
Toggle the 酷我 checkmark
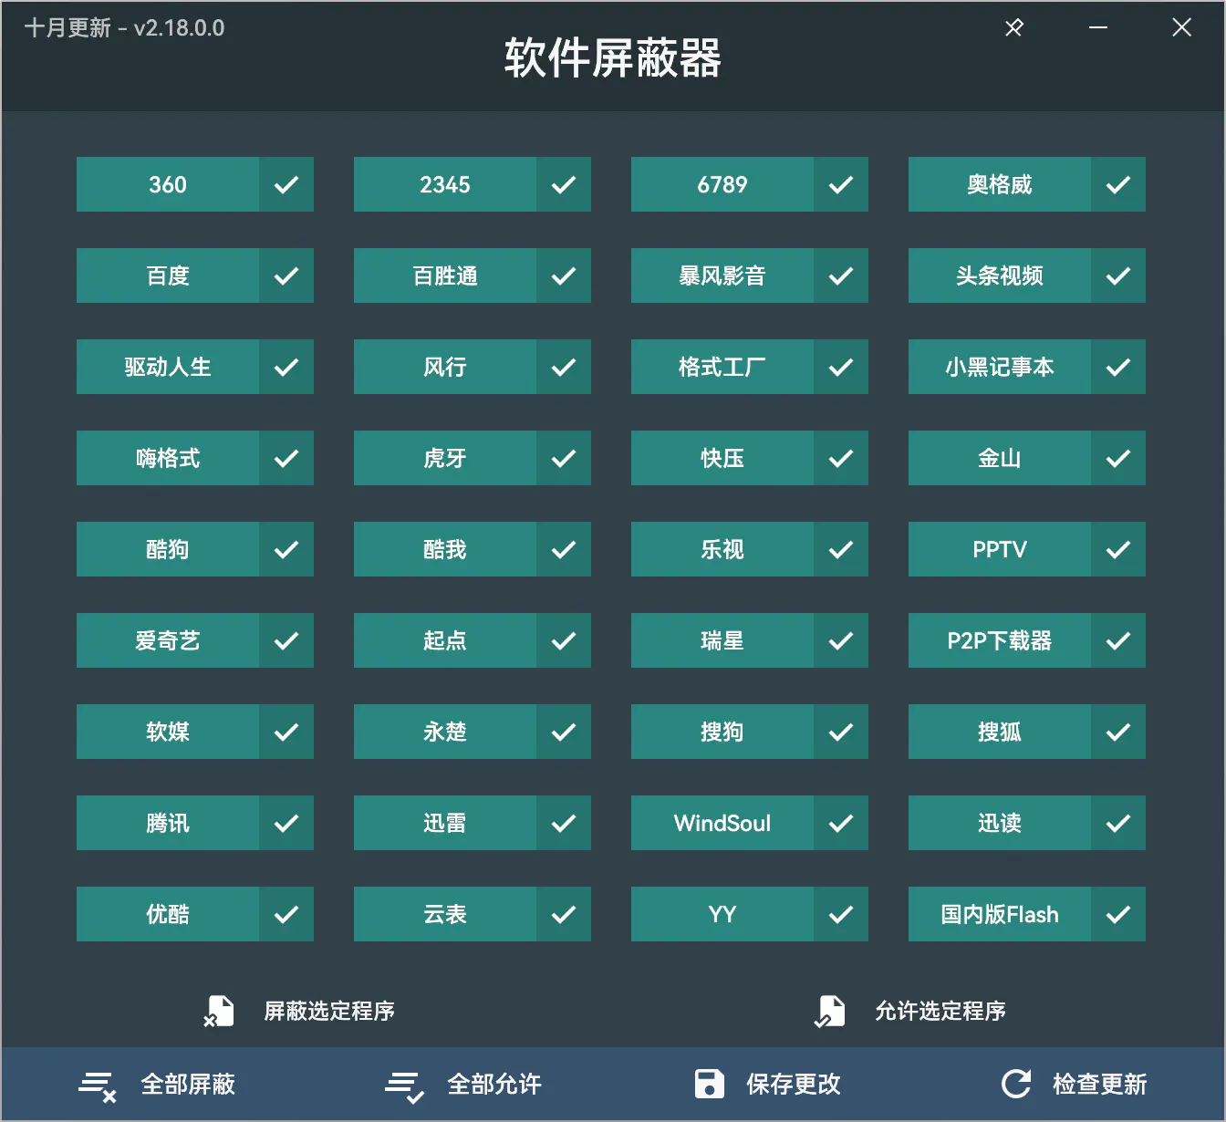[564, 549]
